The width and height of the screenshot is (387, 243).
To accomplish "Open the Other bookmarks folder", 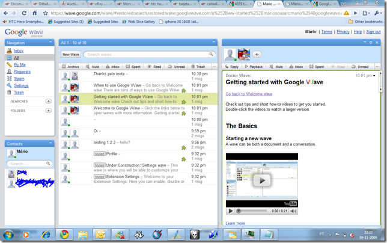I will (365, 22).
